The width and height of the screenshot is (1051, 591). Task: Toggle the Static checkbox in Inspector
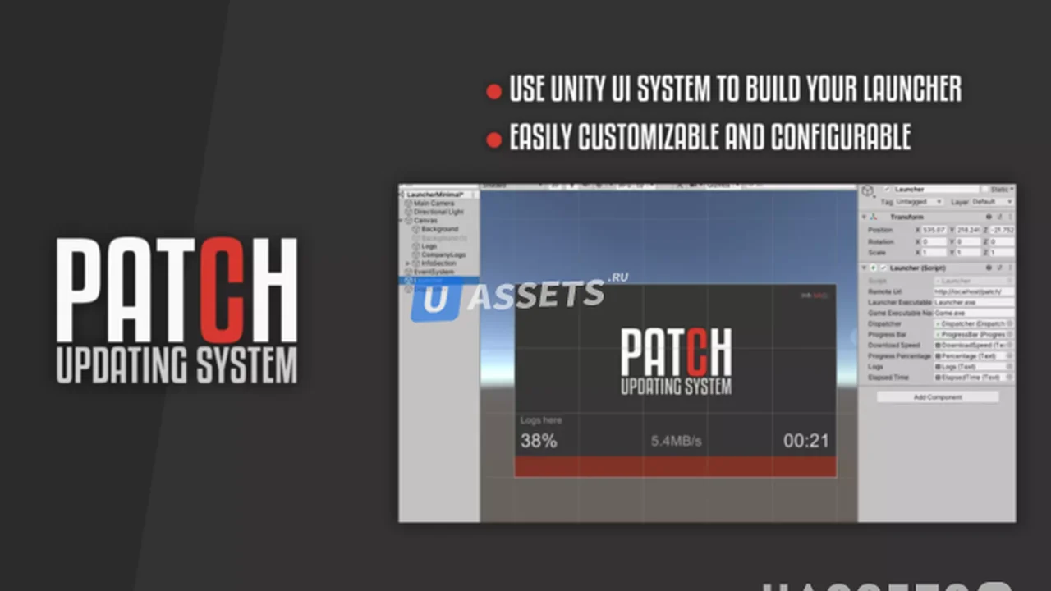click(x=984, y=190)
